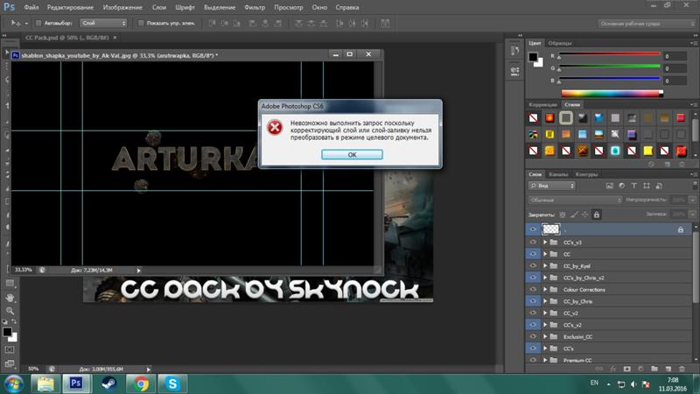Open the layer filter Вид dropdown
700x394 pixels.
pyautogui.click(x=552, y=186)
